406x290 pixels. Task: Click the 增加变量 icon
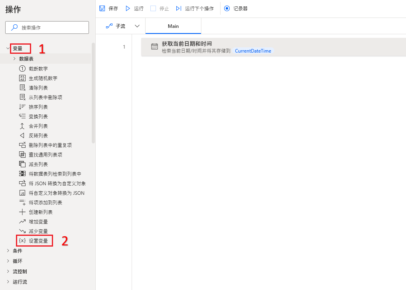(x=22, y=222)
